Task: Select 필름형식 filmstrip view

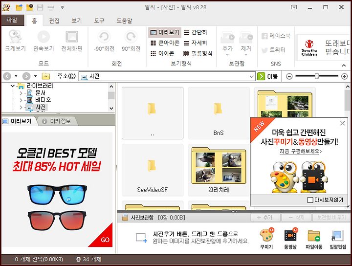Action: click(198, 53)
